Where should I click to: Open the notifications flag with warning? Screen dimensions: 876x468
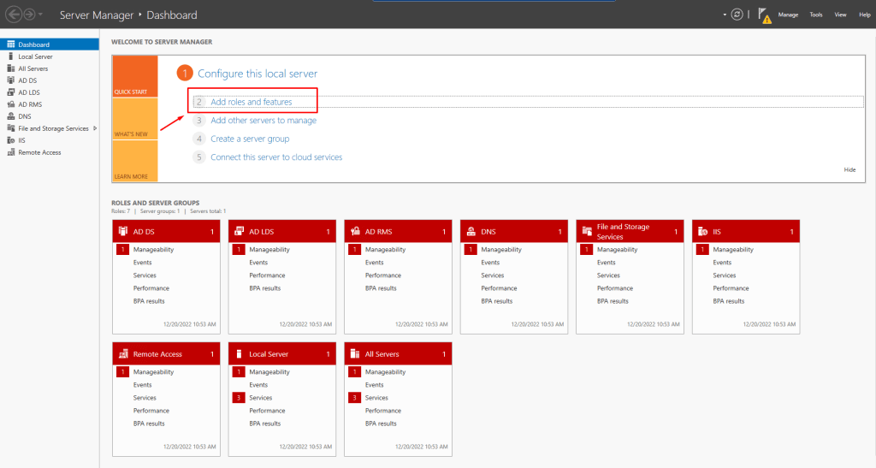click(764, 15)
